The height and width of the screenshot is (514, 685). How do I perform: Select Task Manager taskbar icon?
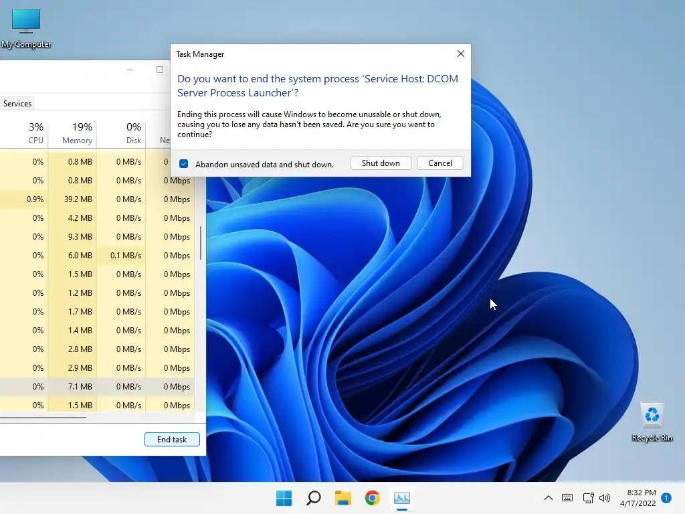(402, 498)
